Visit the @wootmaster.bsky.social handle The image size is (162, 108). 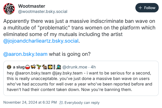tap(43, 12)
